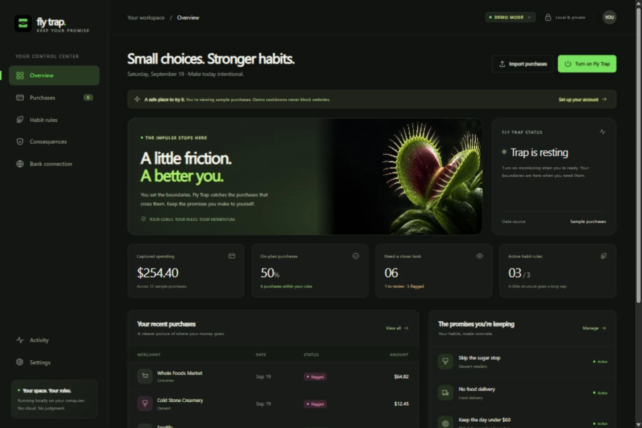This screenshot has width=642, height=428.
Task: Click the Local & private lock icon
Action: click(548, 17)
